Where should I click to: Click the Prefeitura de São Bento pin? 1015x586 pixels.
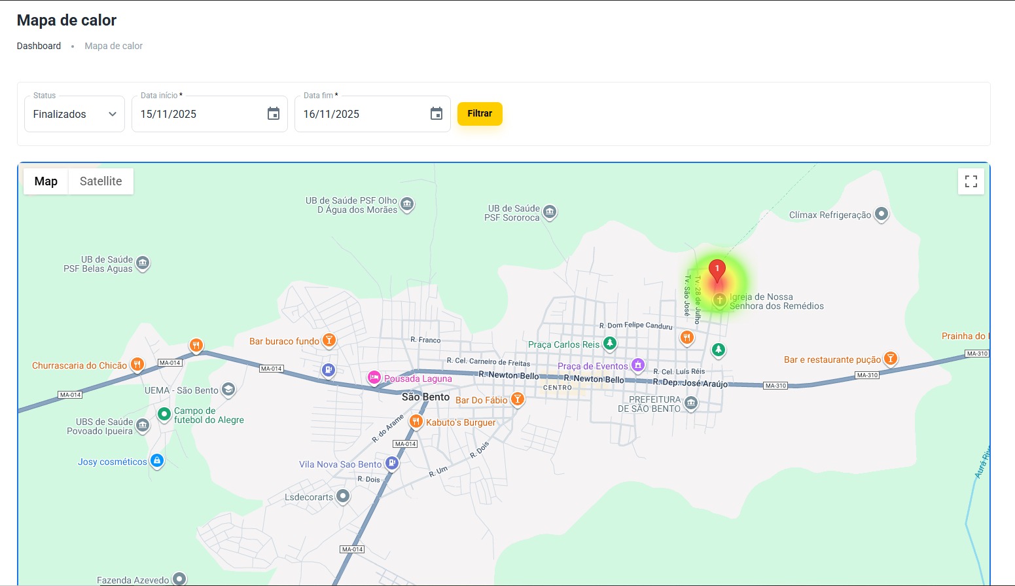click(690, 404)
